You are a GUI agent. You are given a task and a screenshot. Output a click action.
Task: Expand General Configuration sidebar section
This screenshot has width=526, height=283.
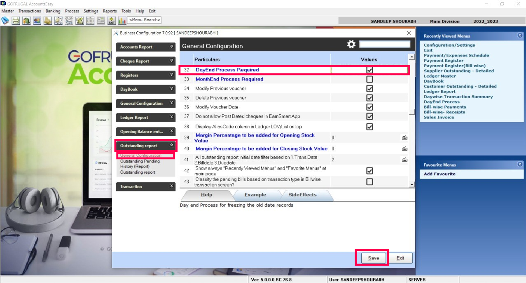(x=146, y=103)
